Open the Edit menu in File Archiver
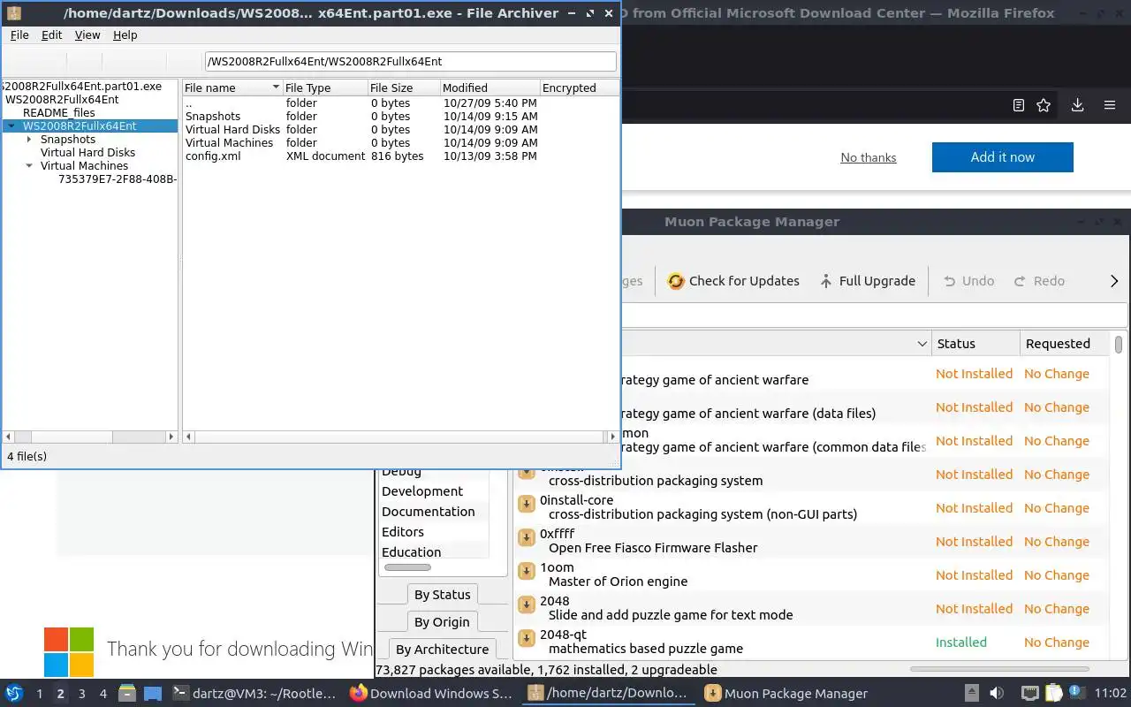The width and height of the screenshot is (1131, 707). click(x=52, y=34)
